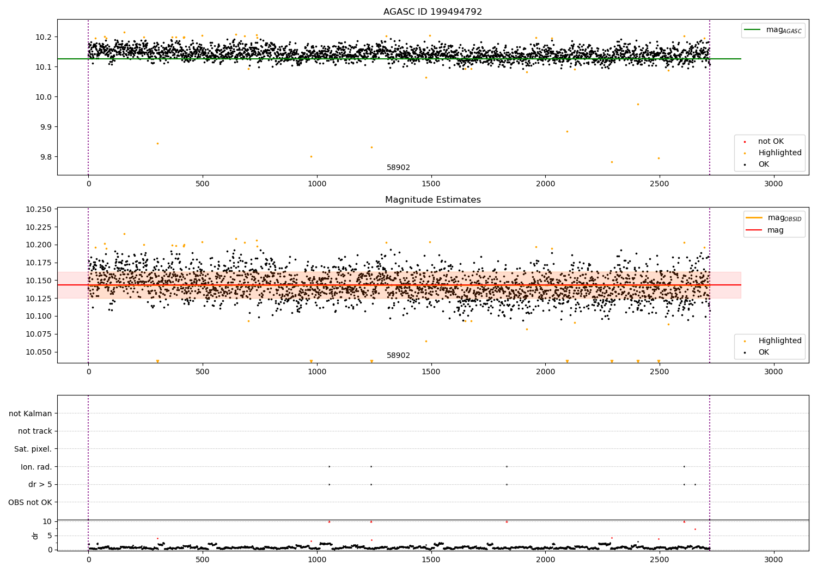Click the "3000" x-tick under the top plot
This screenshot has height=572, width=817.
pos(773,184)
